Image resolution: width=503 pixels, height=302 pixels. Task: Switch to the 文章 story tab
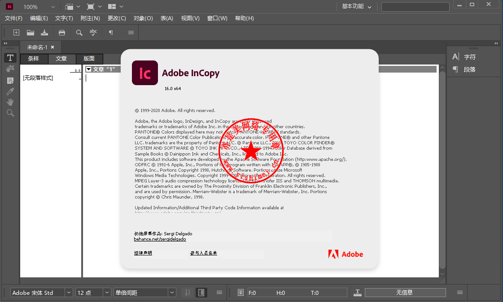point(61,59)
